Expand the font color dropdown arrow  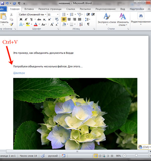[x=39, y=24]
